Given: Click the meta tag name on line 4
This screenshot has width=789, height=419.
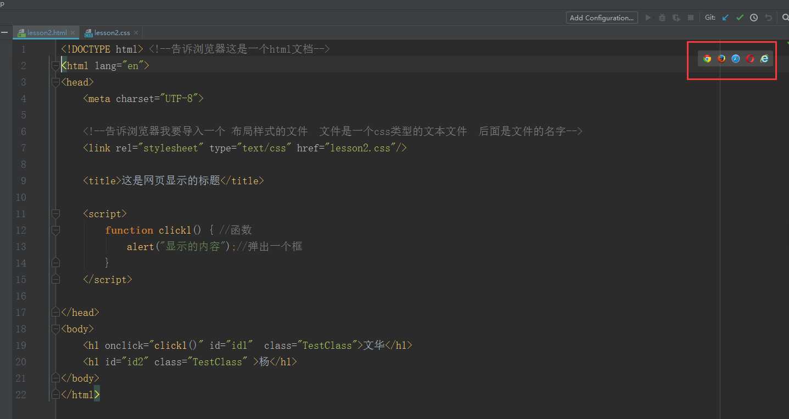Looking at the screenshot, I should click(99, 99).
